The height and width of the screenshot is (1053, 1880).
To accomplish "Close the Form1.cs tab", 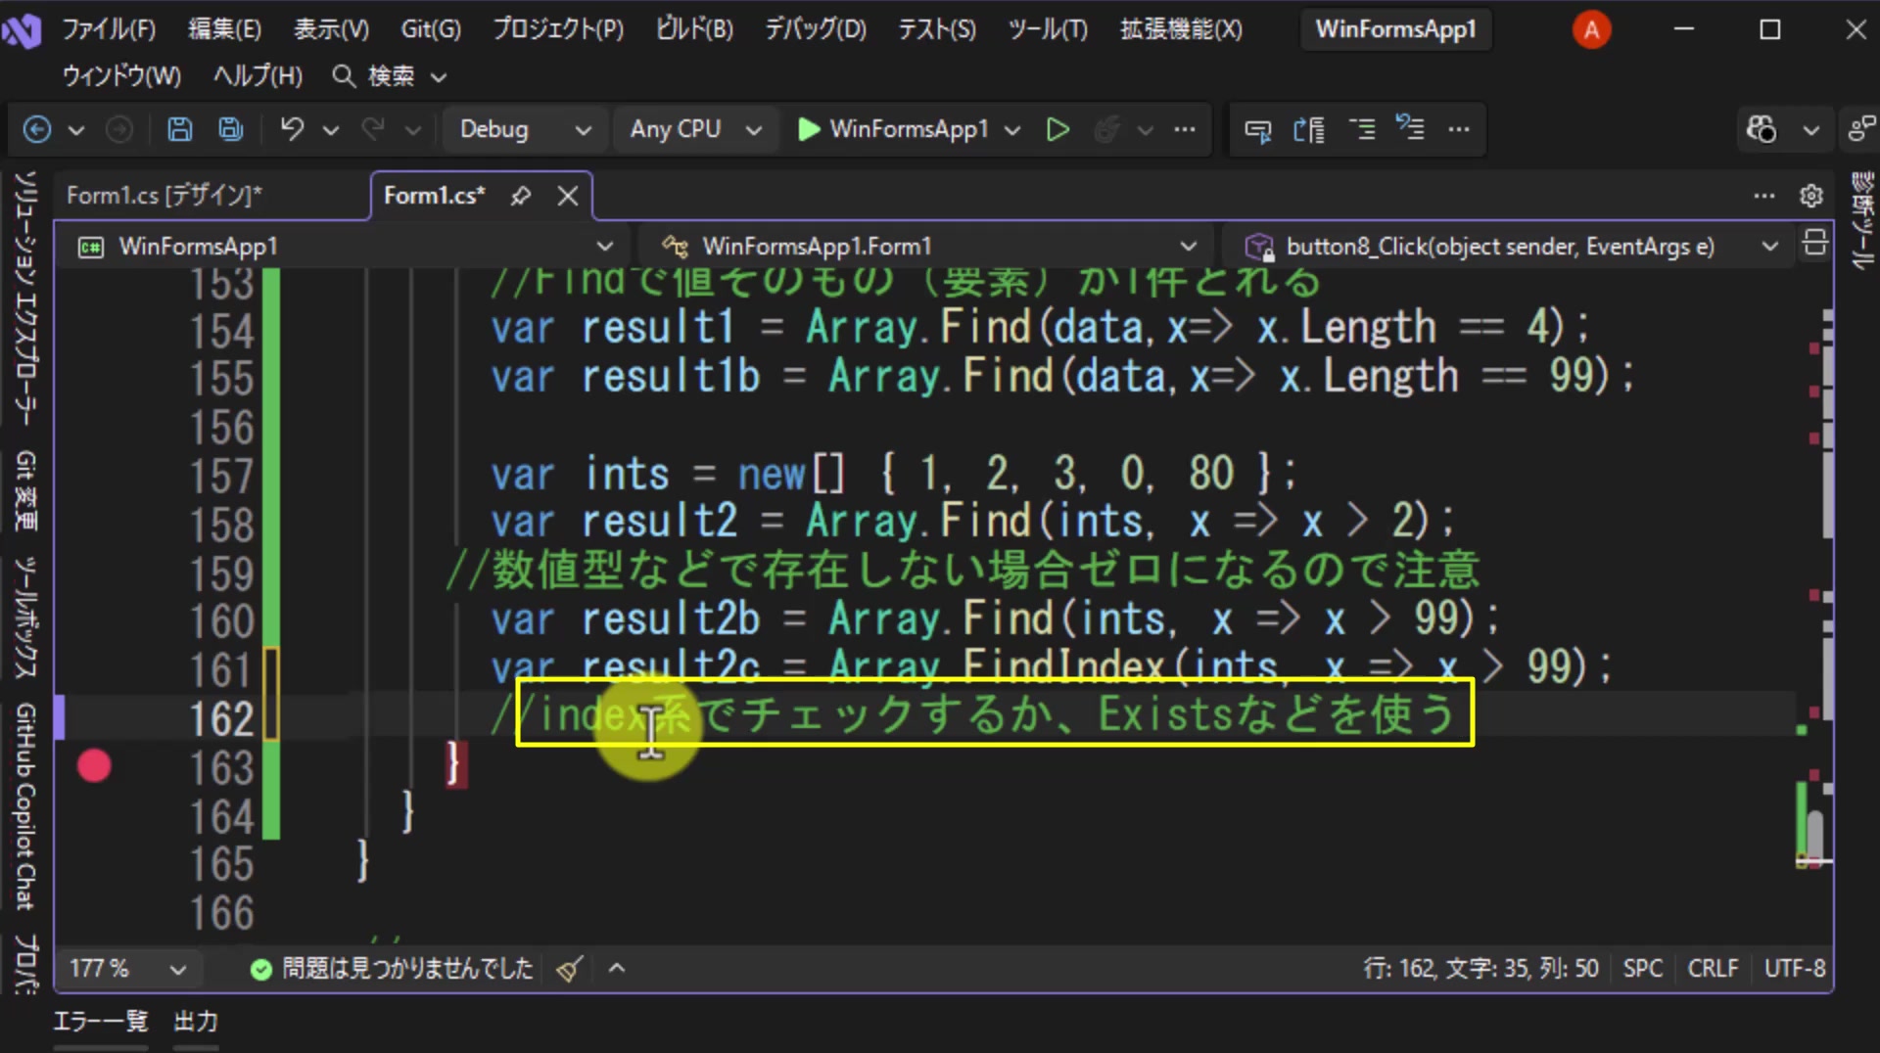I will [x=568, y=196].
